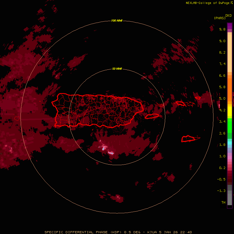
Task: Click the 50 NMI range ring label
Action: pyautogui.click(x=117, y=69)
